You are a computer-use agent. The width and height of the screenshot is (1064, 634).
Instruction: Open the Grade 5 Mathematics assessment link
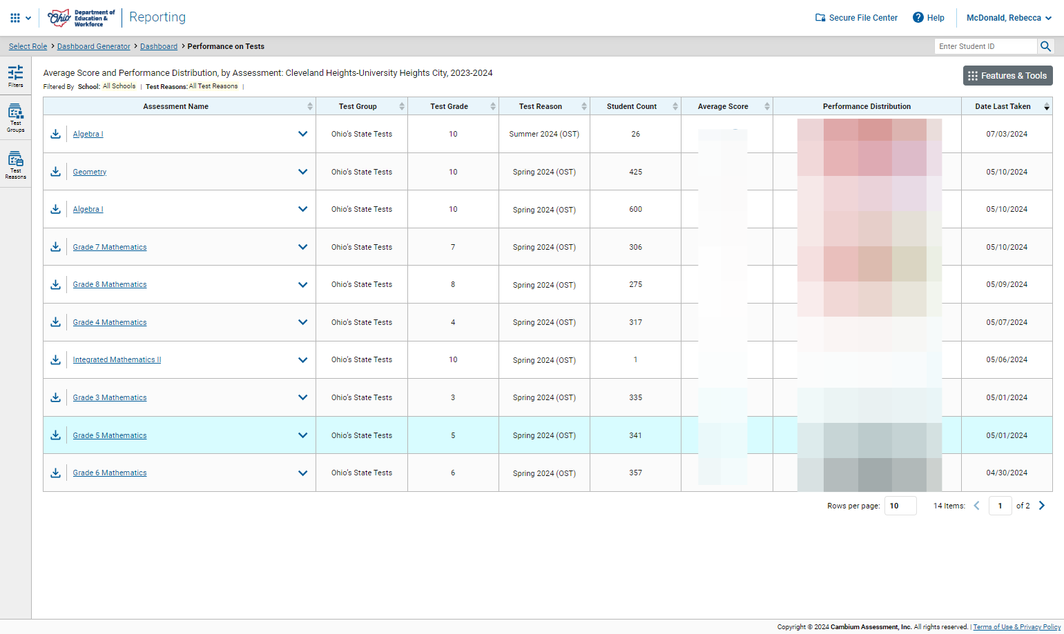(x=110, y=435)
